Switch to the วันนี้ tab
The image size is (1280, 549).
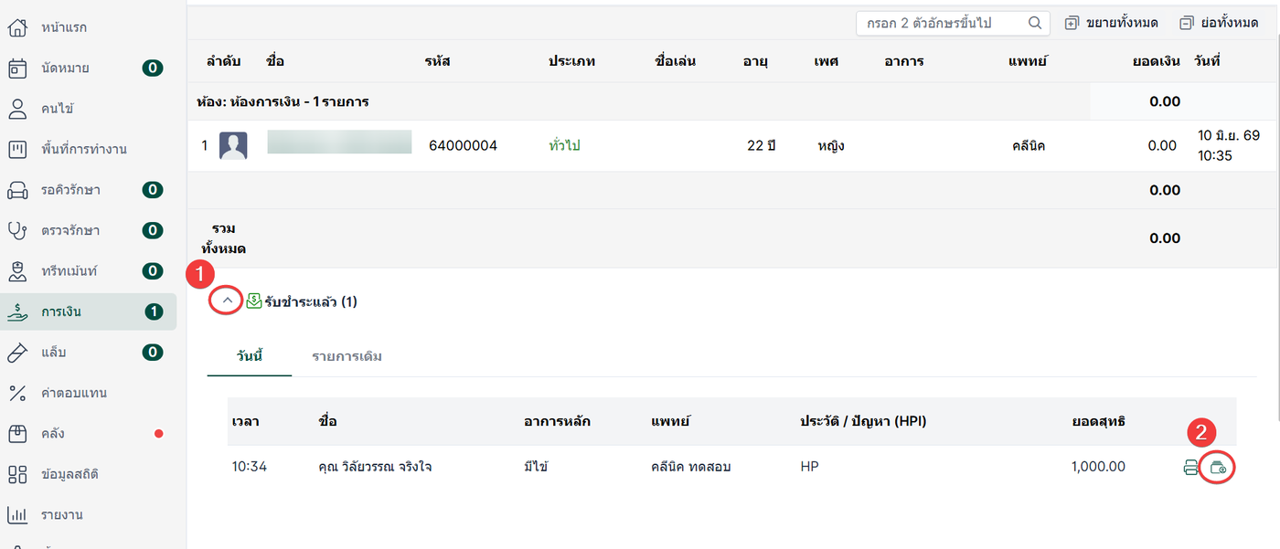[250, 356]
